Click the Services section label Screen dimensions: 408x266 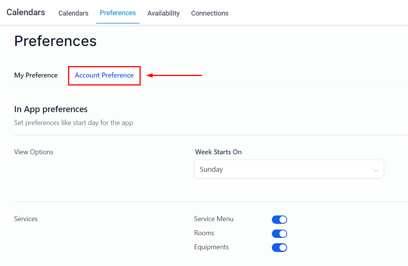coord(26,219)
